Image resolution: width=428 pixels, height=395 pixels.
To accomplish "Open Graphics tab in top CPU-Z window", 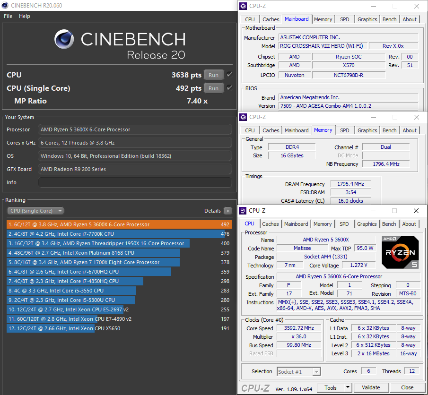I will tap(367, 19).
